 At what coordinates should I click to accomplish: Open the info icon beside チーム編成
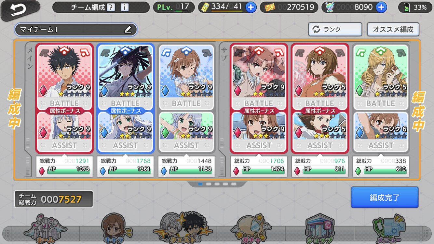click(x=125, y=7)
